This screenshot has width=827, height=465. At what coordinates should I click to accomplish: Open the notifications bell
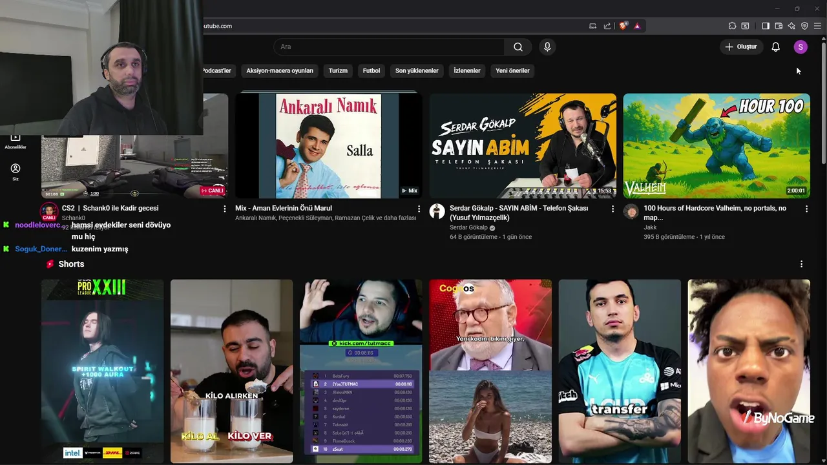[x=776, y=46]
